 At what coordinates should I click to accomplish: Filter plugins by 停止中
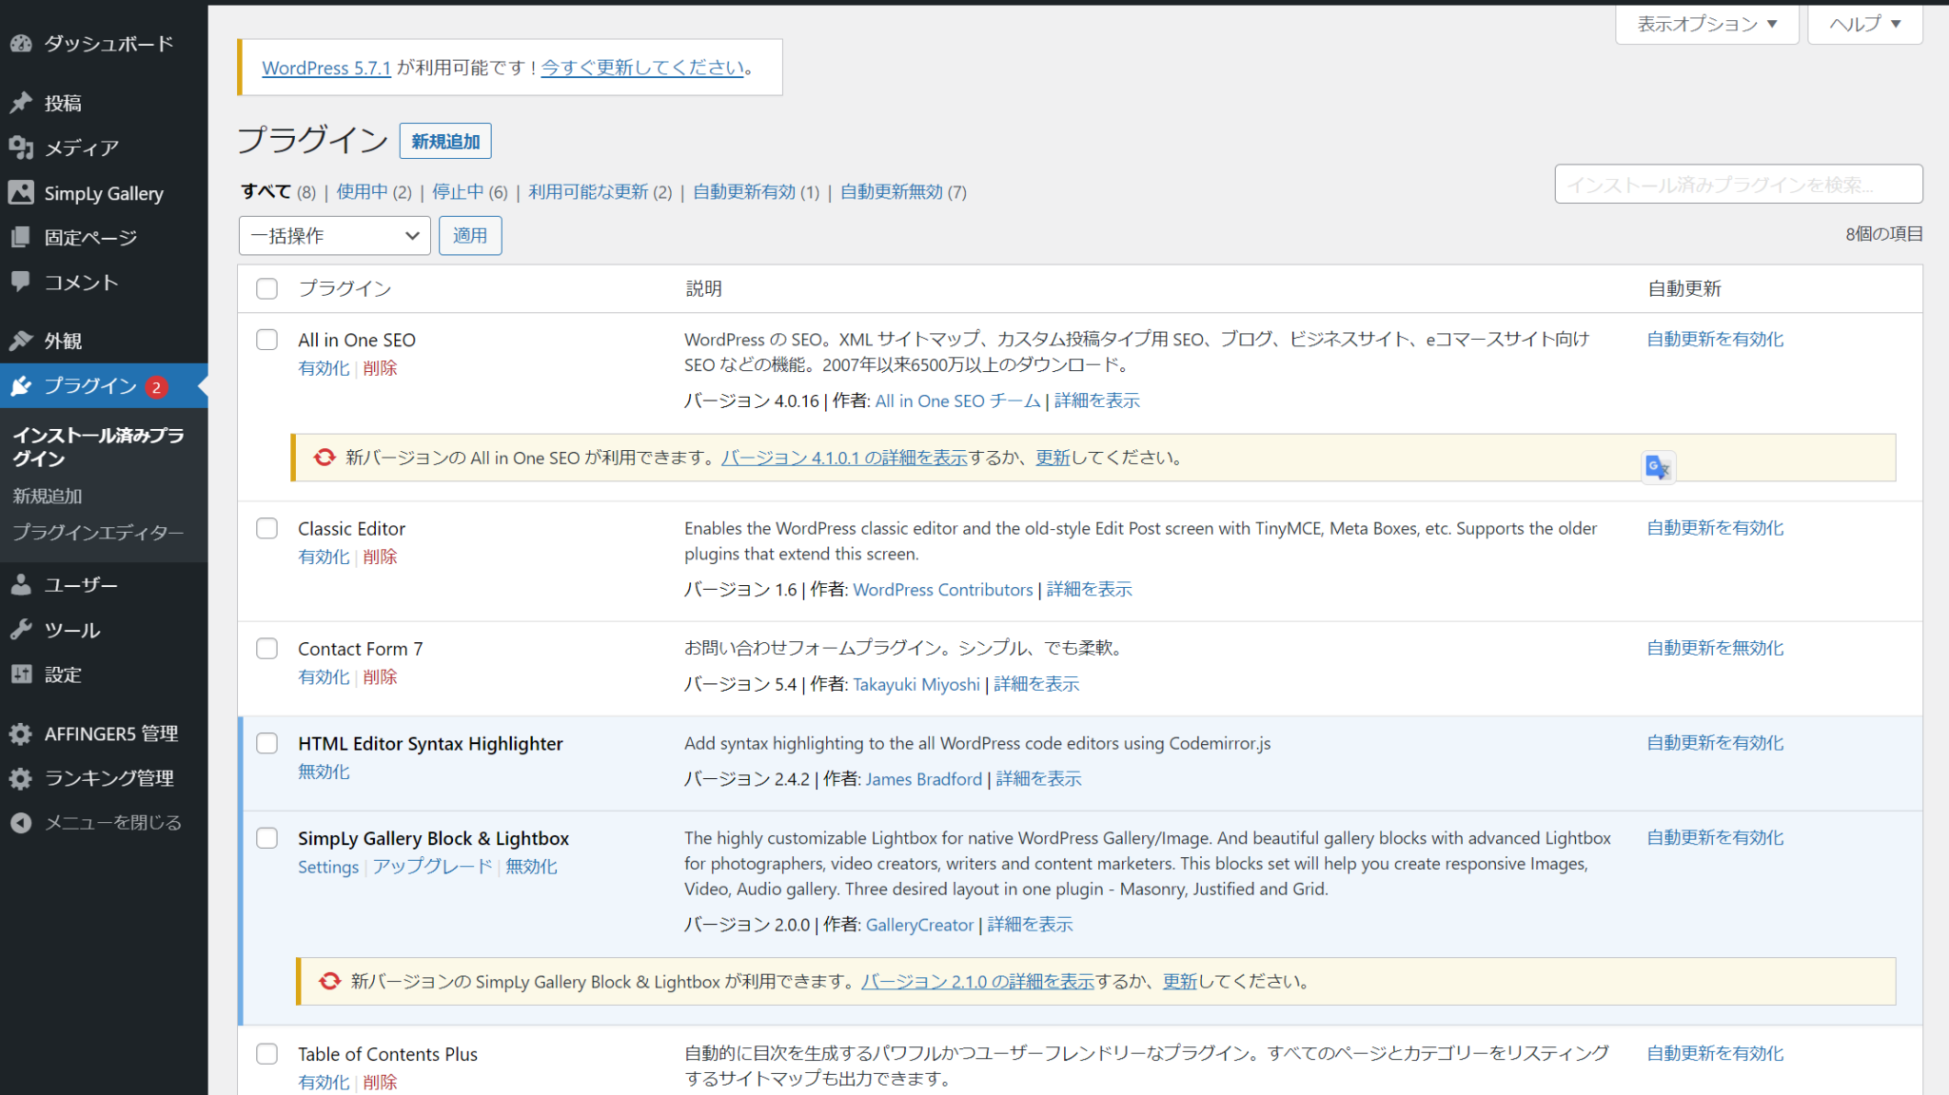pyautogui.click(x=457, y=191)
